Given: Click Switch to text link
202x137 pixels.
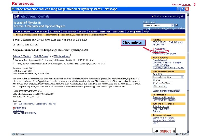Looking at the screenshot, I should tap(149, 22).
